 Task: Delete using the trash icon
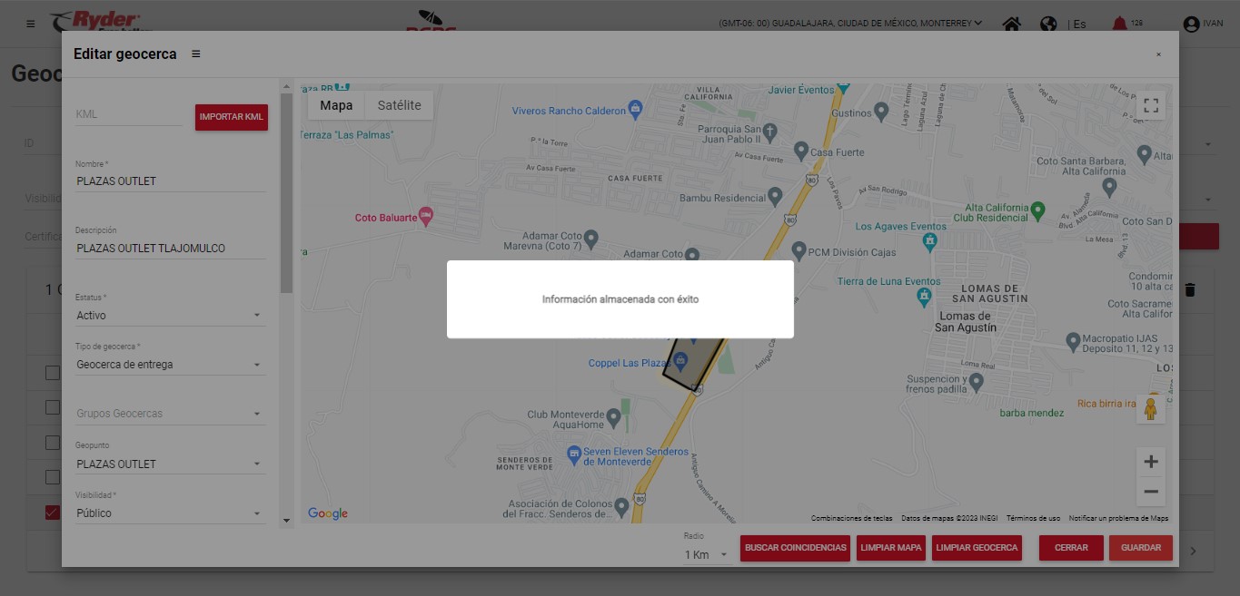pos(1190,290)
